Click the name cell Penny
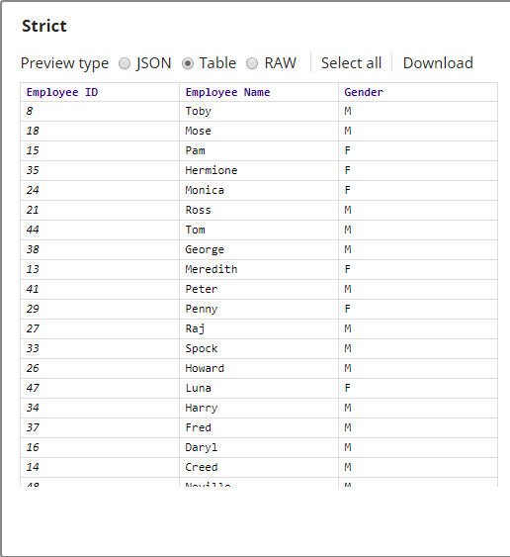Screen dimensions: 510x557 pos(259,309)
